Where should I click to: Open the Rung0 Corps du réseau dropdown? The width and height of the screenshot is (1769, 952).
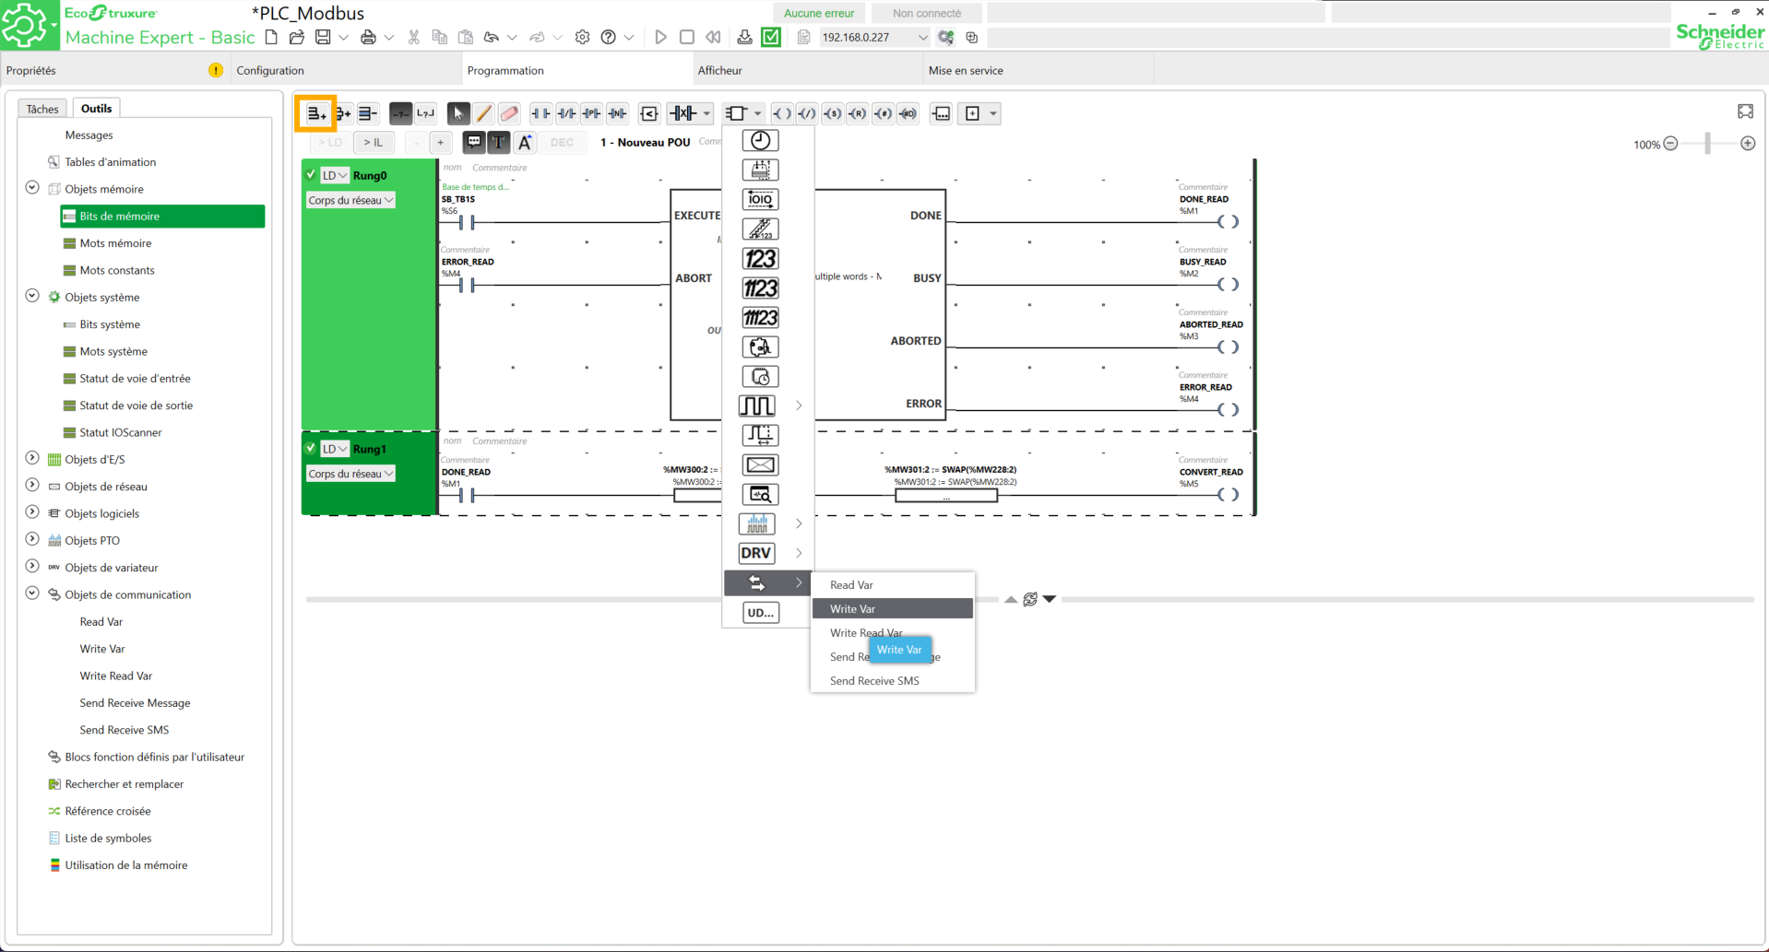click(350, 200)
